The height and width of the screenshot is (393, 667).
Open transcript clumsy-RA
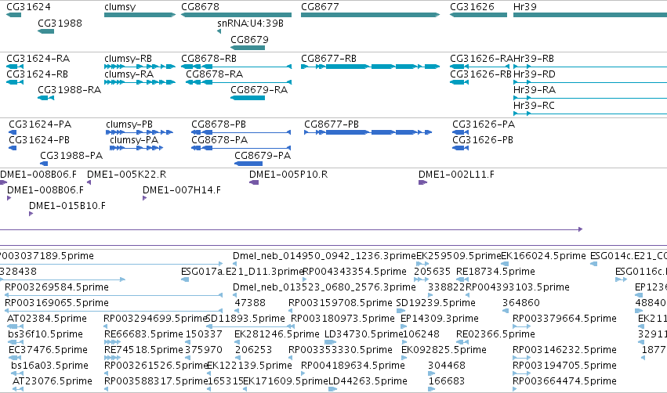coord(129,74)
